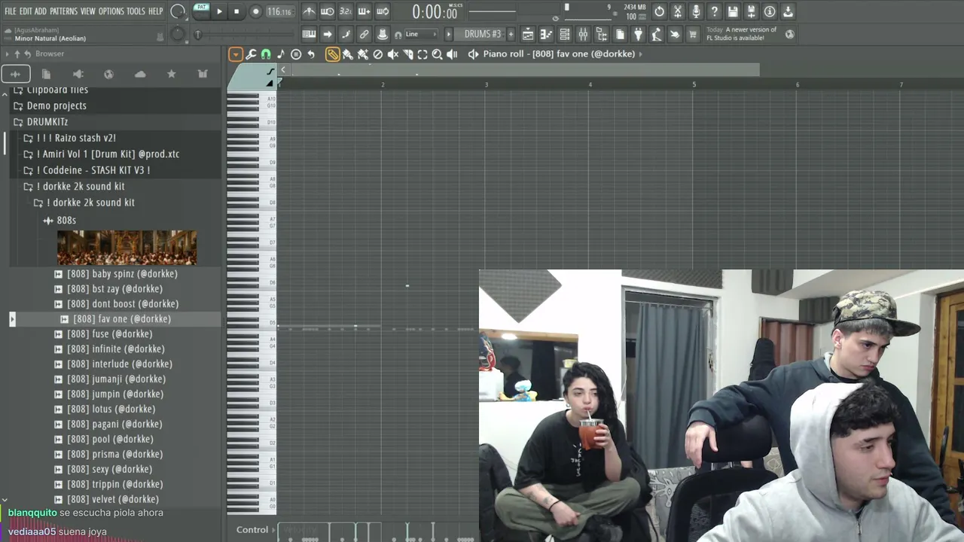
Task: Select the Paint brush tool in piano roll
Action: tap(348, 54)
